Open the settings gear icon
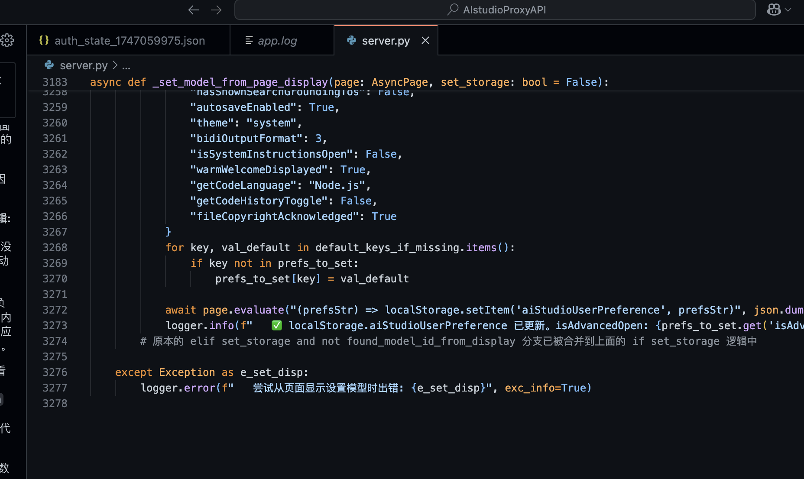The height and width of the screenshot is (479, 804). coord(7,40)
